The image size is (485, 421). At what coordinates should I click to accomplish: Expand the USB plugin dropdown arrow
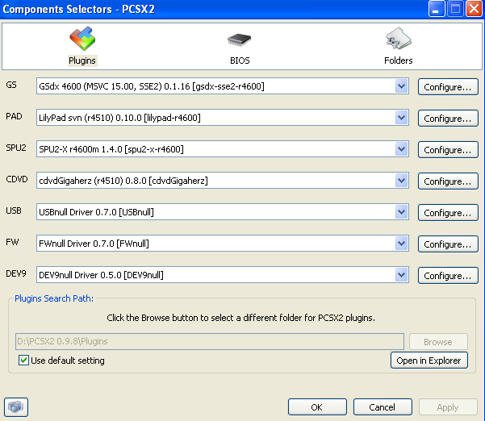pyautogui.click(x=402, y=212)
